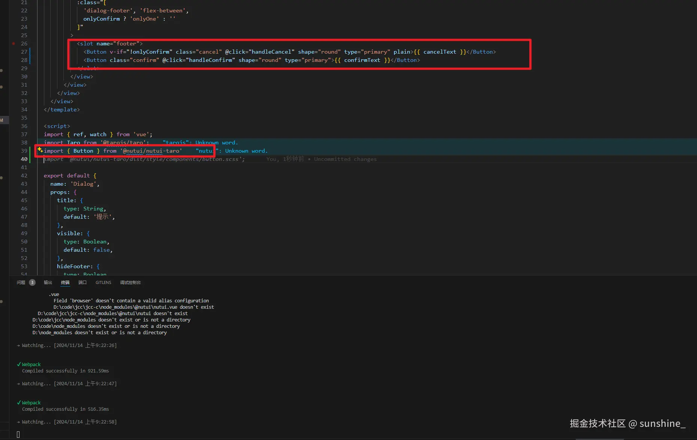Switch to the GITLENS panel tab

[103, 282]
